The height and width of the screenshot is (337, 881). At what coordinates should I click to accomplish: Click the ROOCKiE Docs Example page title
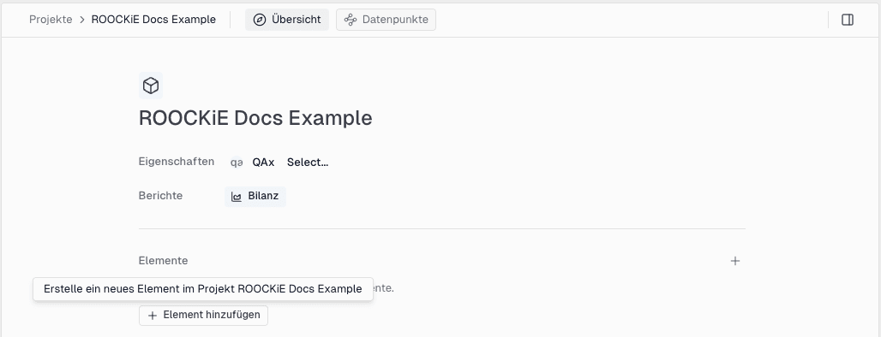pyautogui.click(x=255, y=118)
